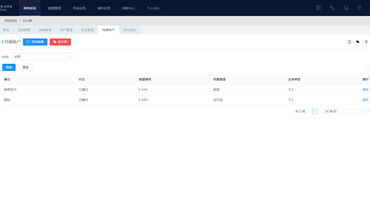Click 云计费 in the breadcrumb
The image size is (370, 208).
pyautogui.click(x=27, y=21)
